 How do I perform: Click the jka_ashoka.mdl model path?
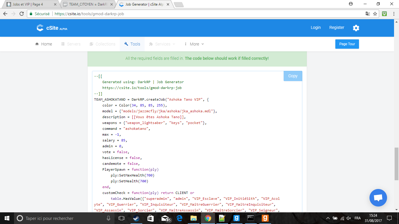click(167, 111)
